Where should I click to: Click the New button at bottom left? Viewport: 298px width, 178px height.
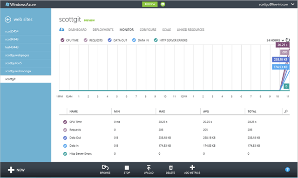click(x=16, y=170)
